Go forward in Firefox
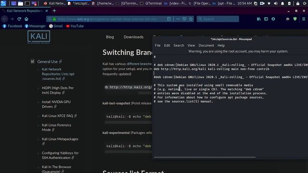This screenshot has height=173, width=308. coord(12,19)
